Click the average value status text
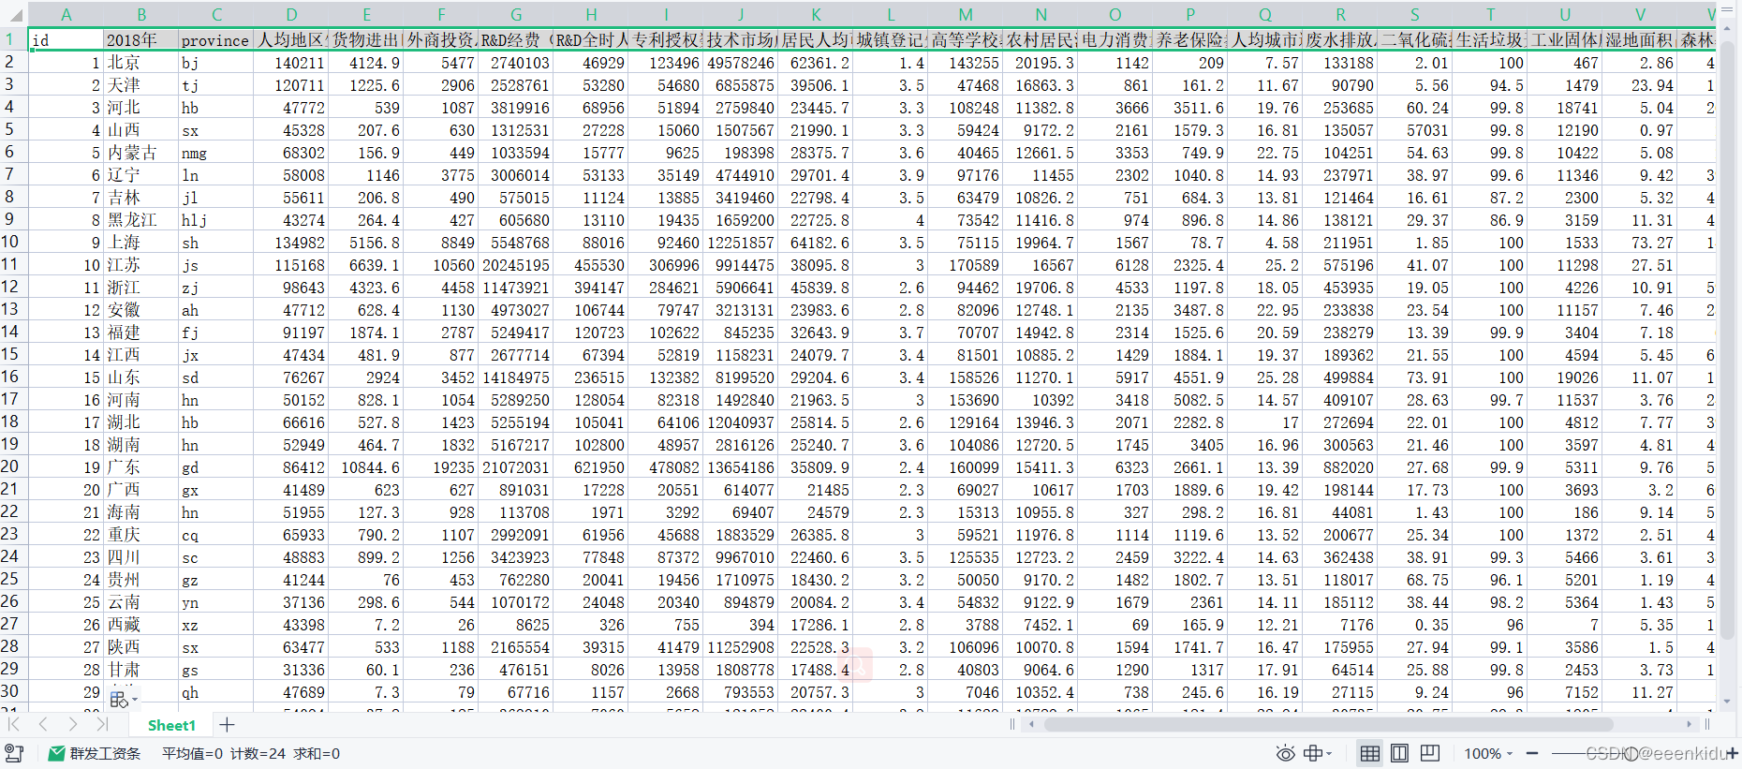The image size is (1742, 769). click(x=192, y=753)
